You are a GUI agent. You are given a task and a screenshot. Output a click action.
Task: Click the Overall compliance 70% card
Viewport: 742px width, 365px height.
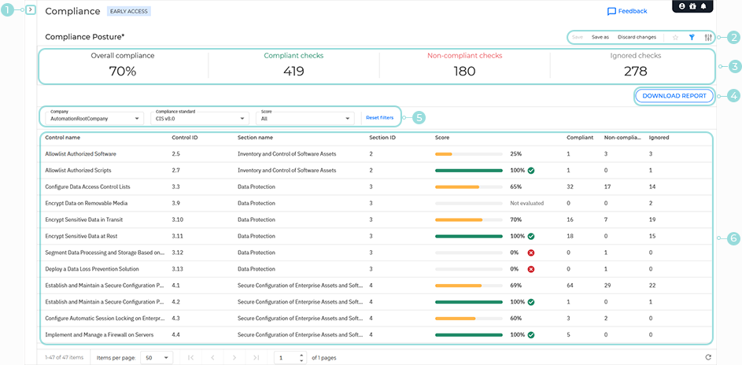(123, 65)
